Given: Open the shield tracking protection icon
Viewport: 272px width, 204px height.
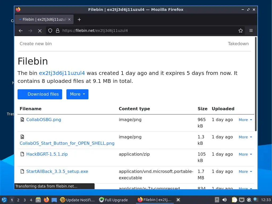Looking at the screenshot, I should 50,31.
